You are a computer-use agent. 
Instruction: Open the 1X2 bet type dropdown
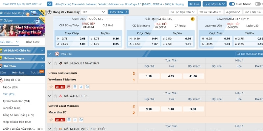coord(94,12)
